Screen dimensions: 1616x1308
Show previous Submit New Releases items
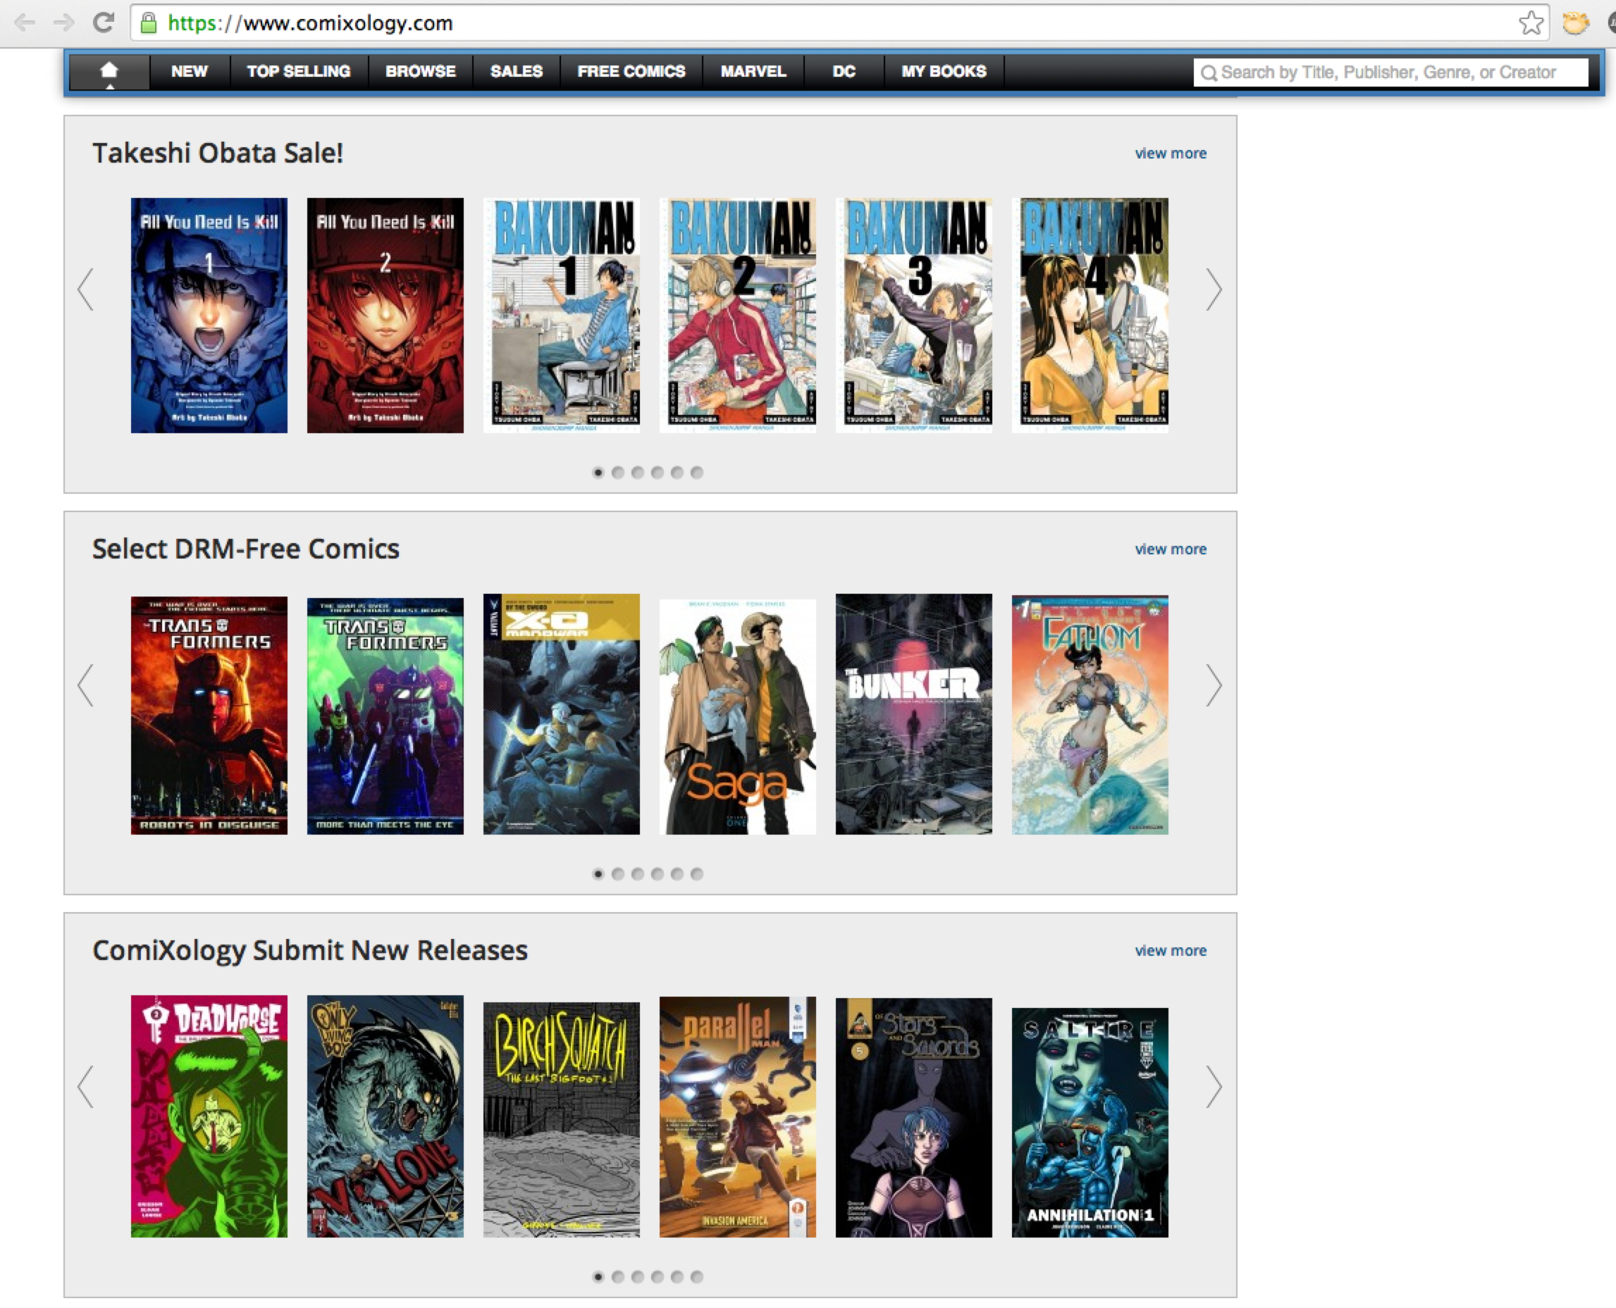[x=86, y=1087]
